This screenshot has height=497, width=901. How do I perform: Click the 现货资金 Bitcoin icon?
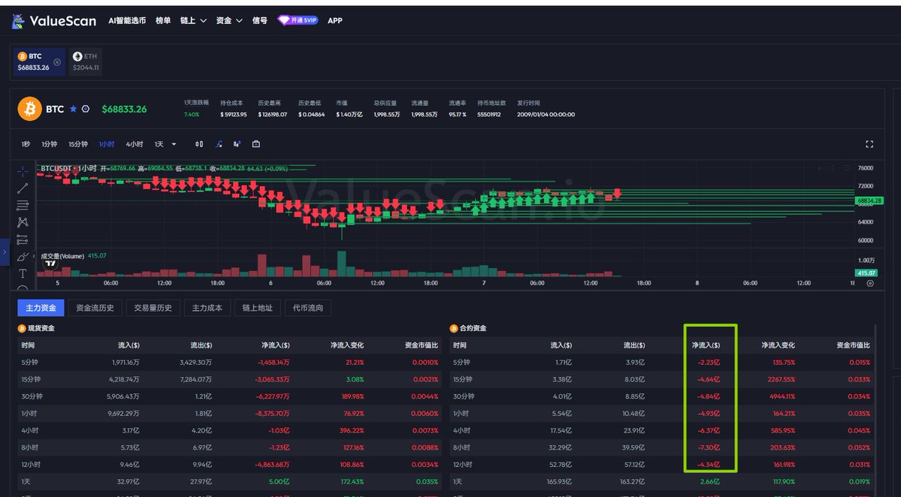click(22, 328)
